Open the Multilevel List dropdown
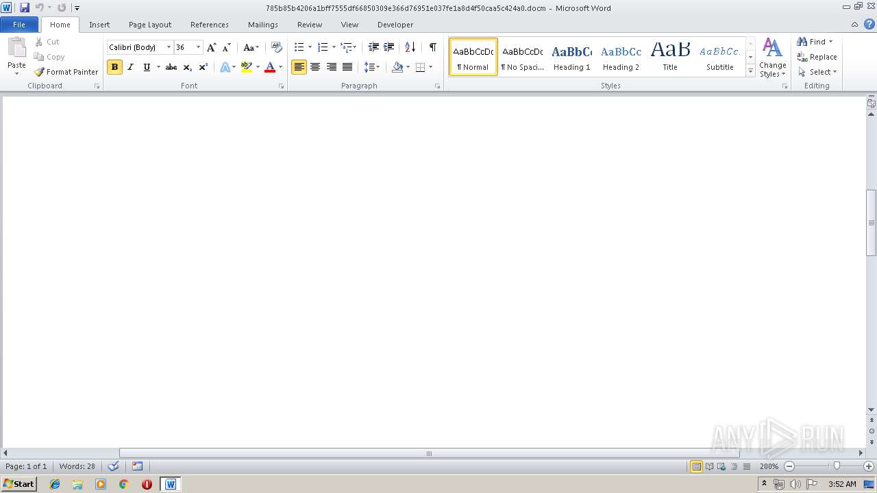Screen dimensions: 877x493 (354, 47)
